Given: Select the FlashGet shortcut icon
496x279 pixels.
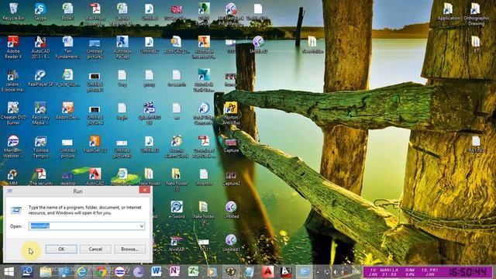Looking at the screenshot, I should 95,144.
